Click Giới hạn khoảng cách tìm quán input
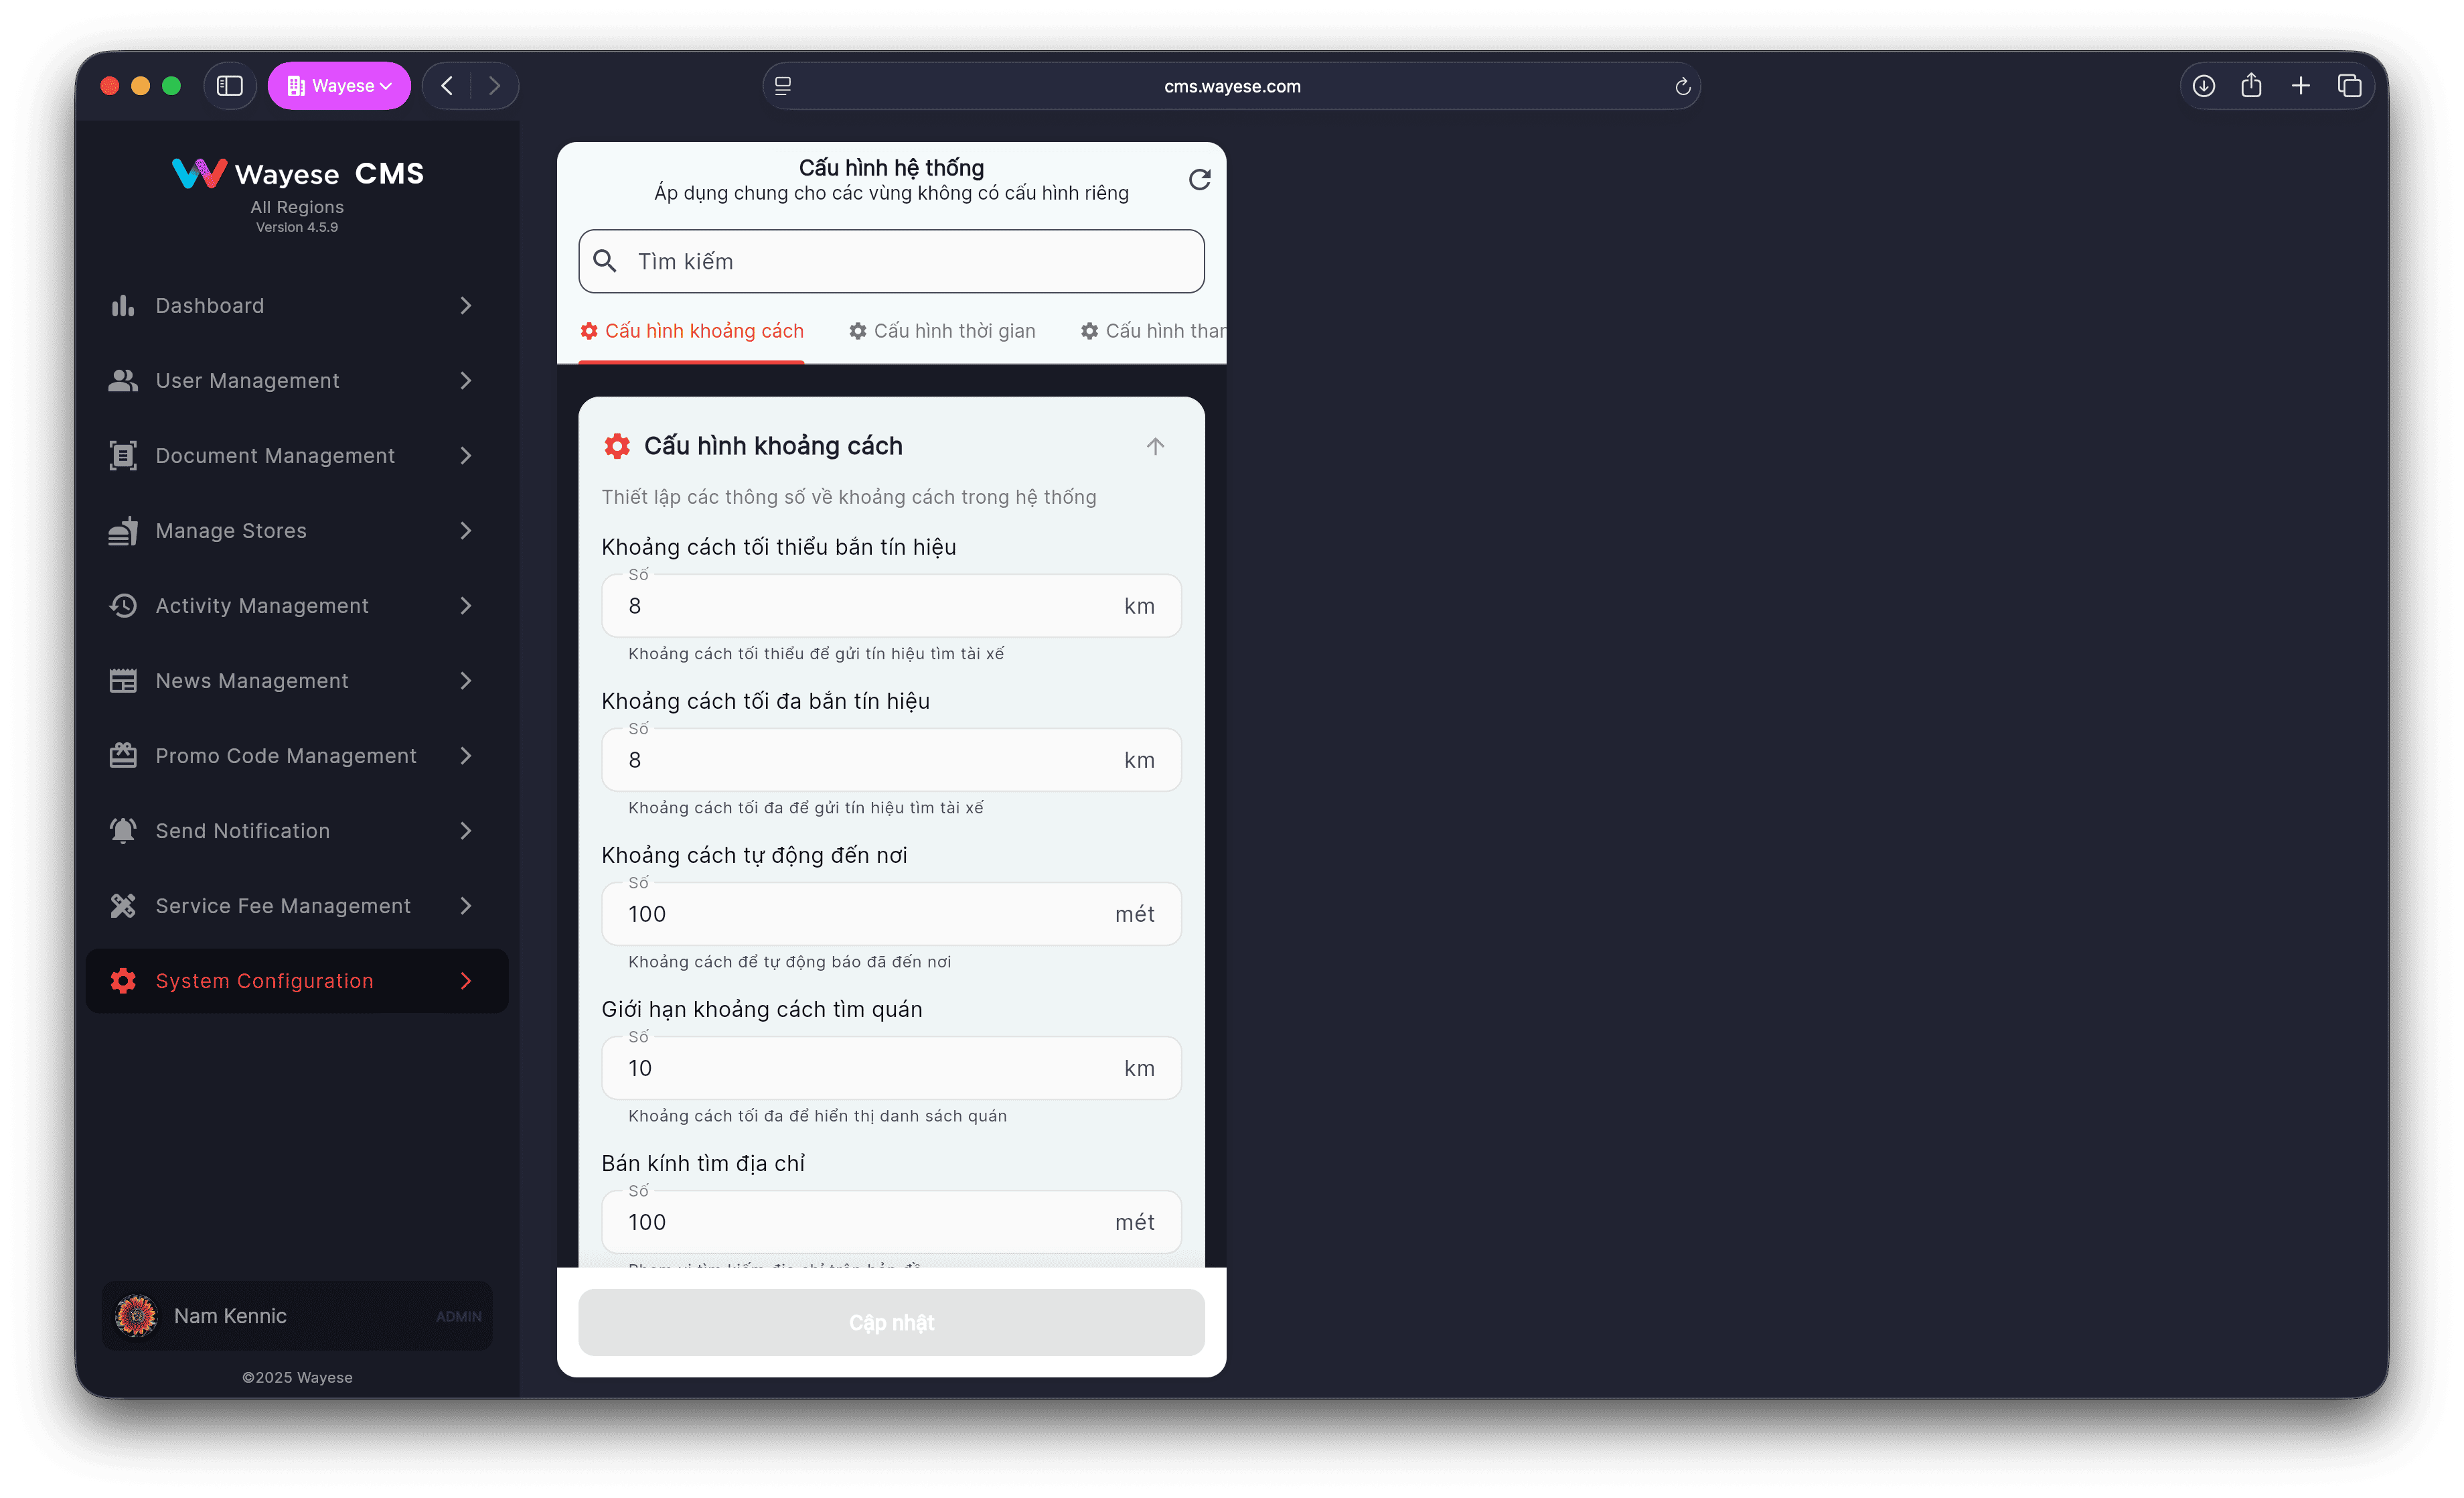Screen dimensions: 2464x1498 891,1068
